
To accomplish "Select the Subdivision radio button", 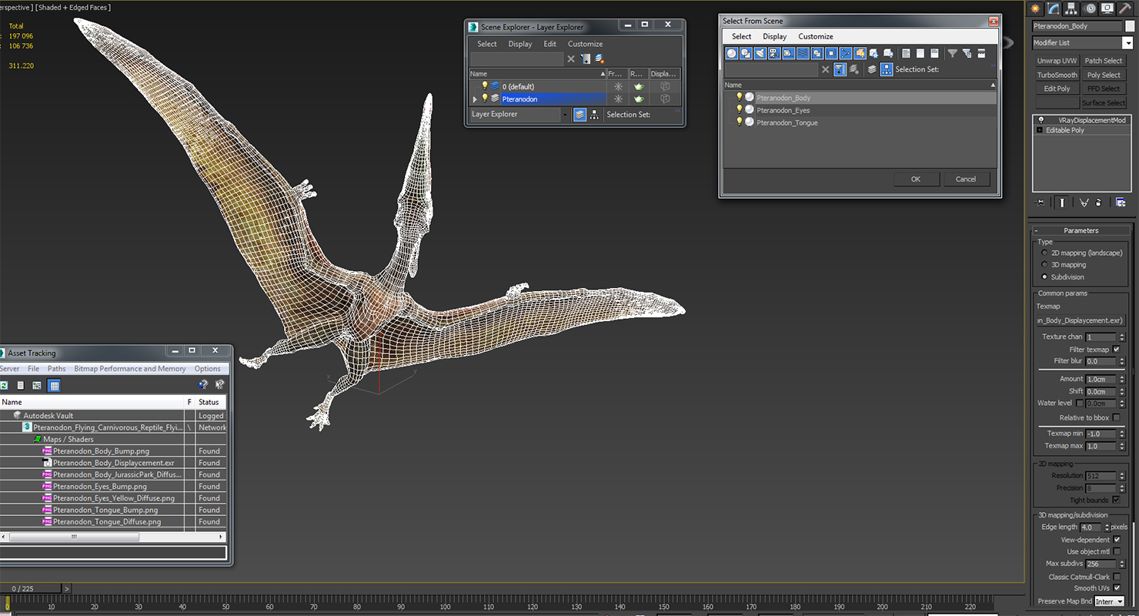I will click(x=1044, y=277).
